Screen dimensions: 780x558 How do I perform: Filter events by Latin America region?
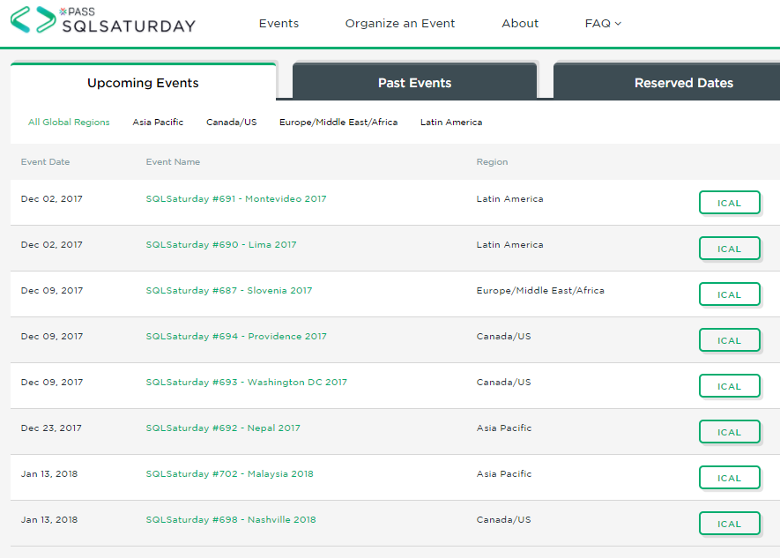pos(451,122)
